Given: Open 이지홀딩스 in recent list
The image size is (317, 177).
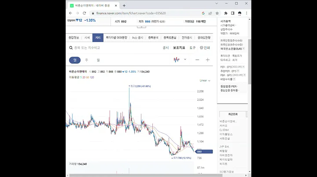Looking at the screenshot, I should (x=226, y=134).
